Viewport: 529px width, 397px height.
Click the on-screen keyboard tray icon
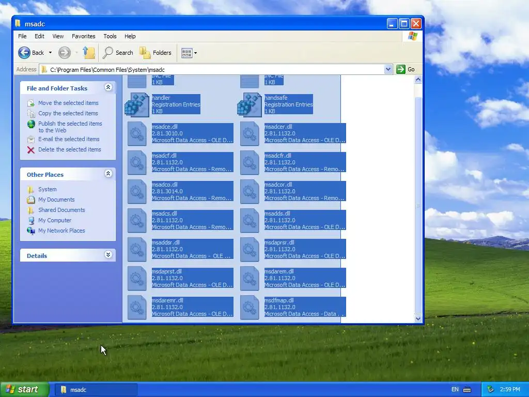tap(467, 390)
